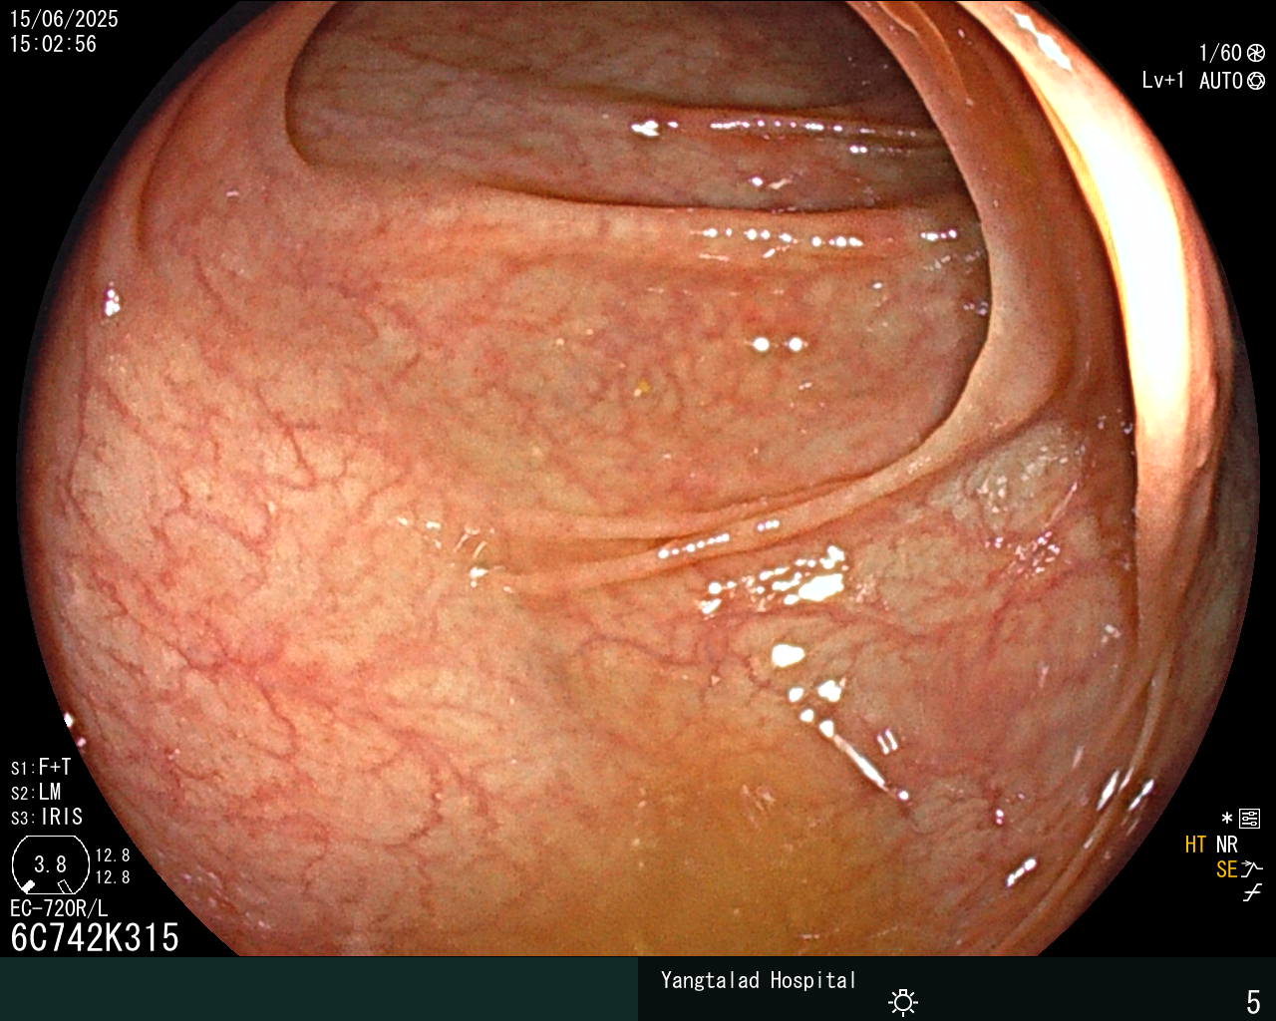Click the yellow SE indicator
The image size is (1276, 1021).
click(x=1227, y=869)
